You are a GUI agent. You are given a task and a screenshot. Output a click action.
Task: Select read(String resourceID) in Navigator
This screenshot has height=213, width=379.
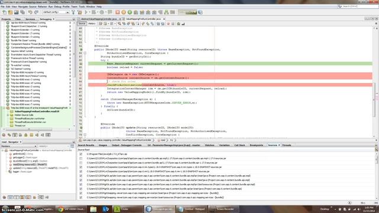point(30,164)
